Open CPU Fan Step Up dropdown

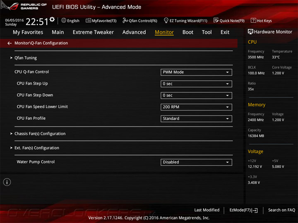[x=196, y=84]
